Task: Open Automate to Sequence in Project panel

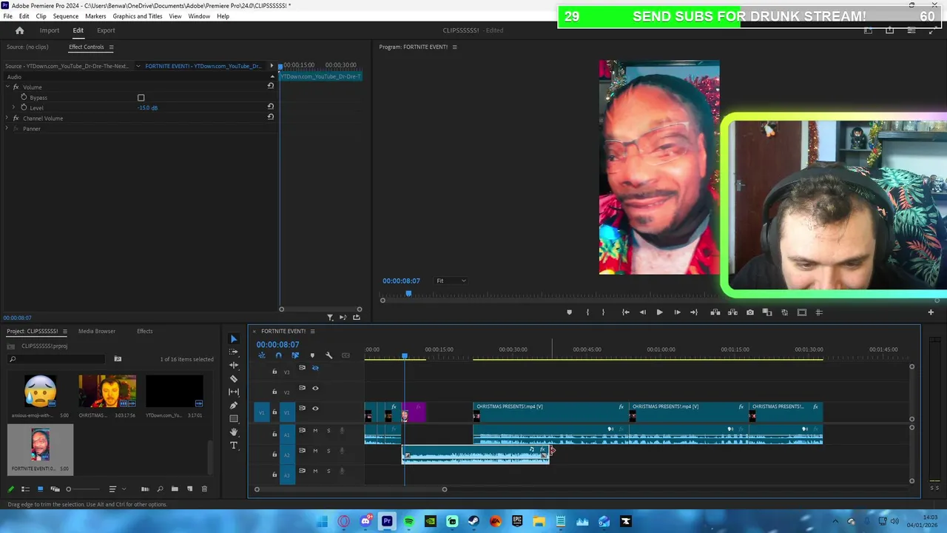Action: [145, 489]
